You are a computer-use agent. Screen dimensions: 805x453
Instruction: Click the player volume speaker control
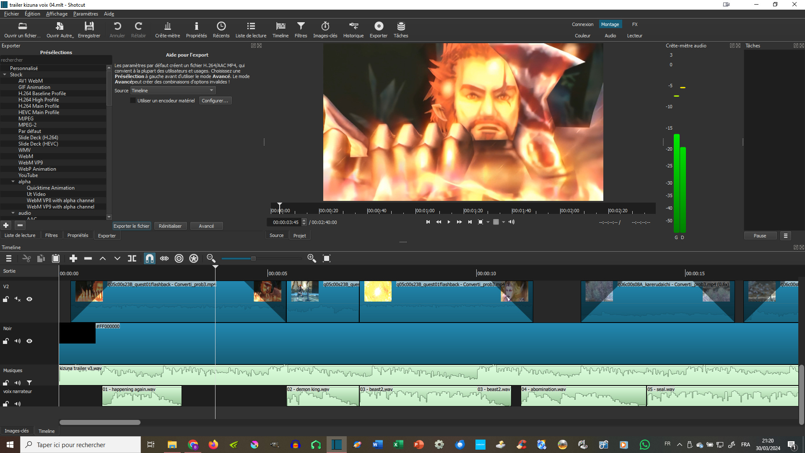512,222
